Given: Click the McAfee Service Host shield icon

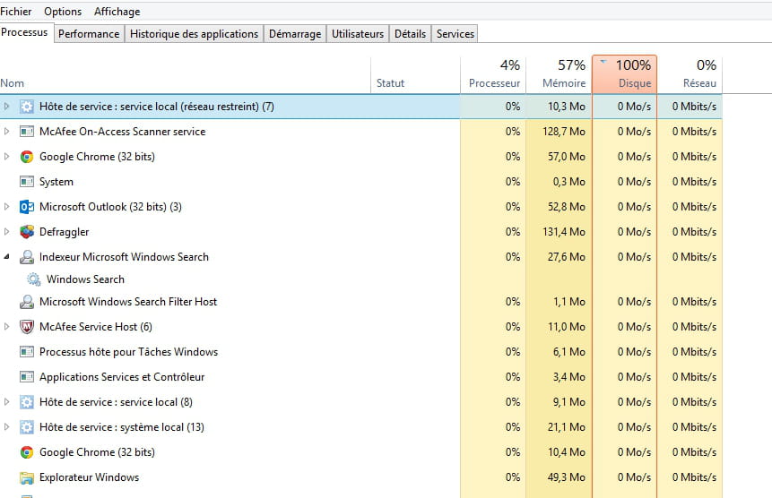Looking at the screenshot, I should [27, 327].
